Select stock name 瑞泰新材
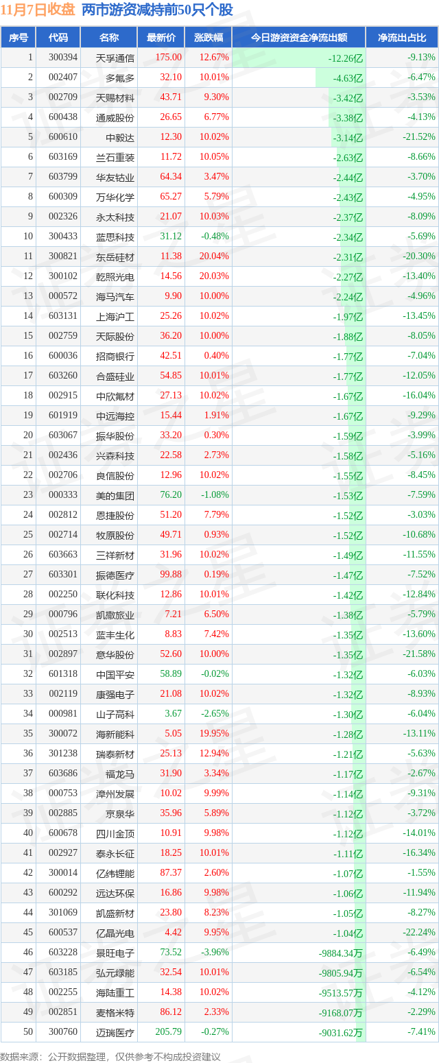This screenshot has height=1063, width=439. [115, 754]
